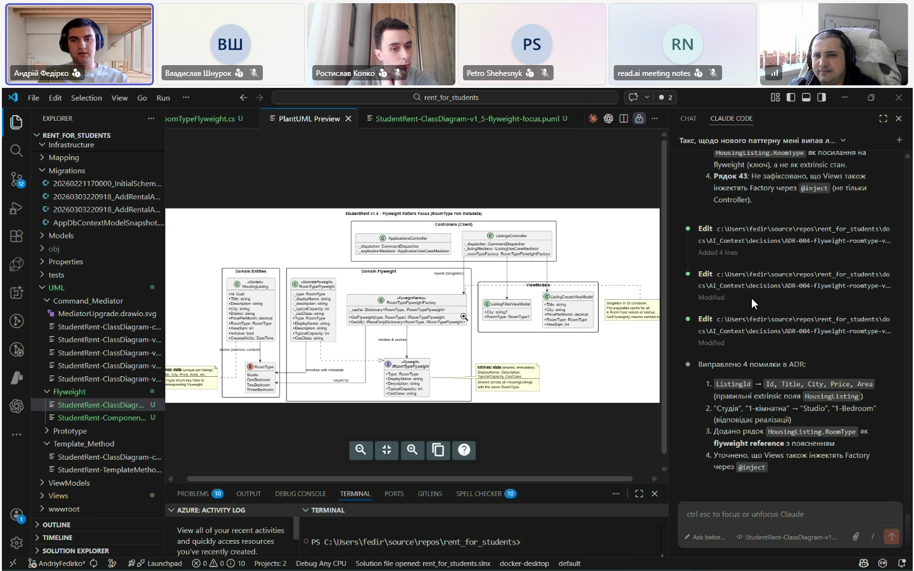Screen dimensions: 914x571
Task: Click the Launchpad button in the status bar
Action: point(164,563)
